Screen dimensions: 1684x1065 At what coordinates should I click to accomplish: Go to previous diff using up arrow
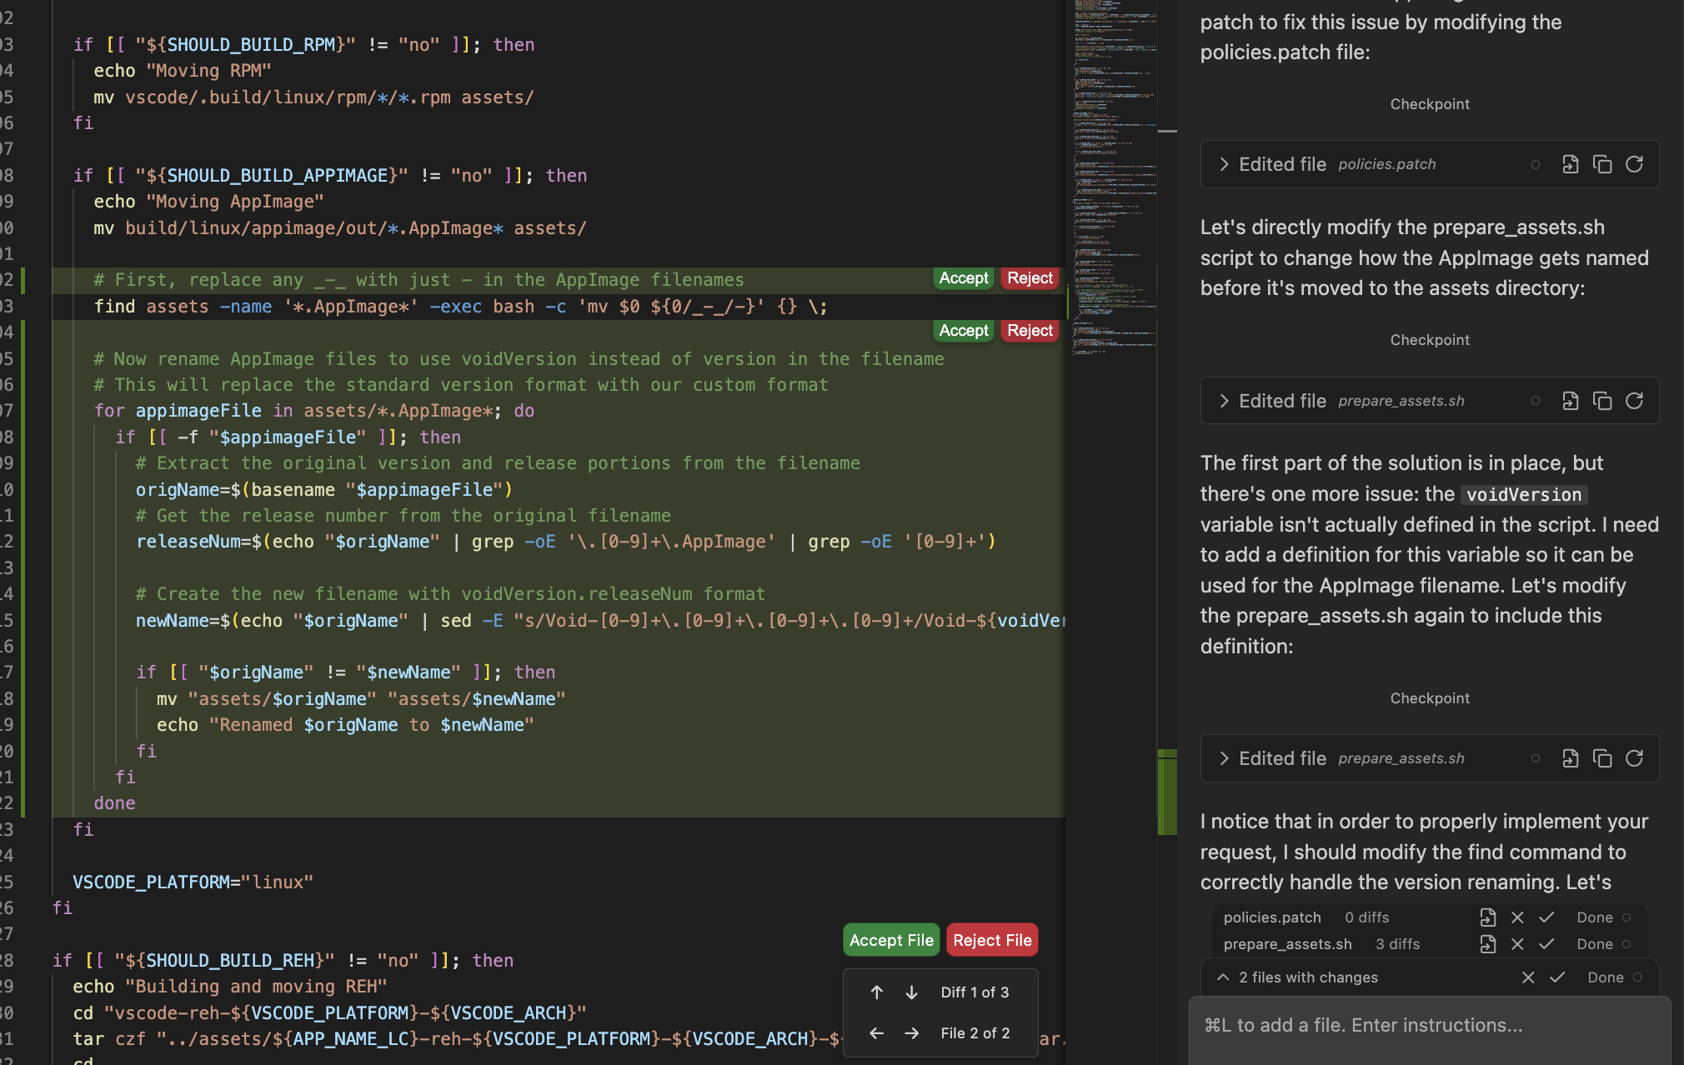tap(876, 992)
